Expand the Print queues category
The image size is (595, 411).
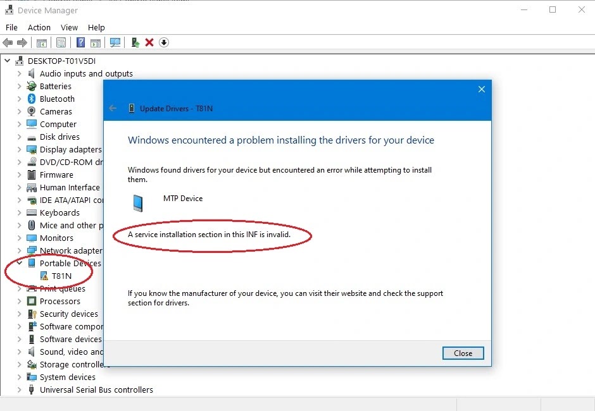19,288
